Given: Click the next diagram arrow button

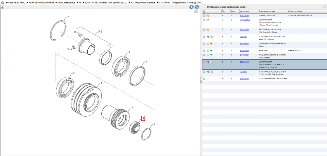Looking at the screenshot, I should (x=196, y=7).
